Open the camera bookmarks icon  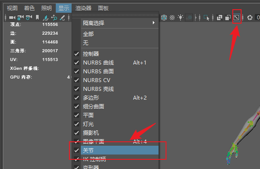[x=37, y=18]
